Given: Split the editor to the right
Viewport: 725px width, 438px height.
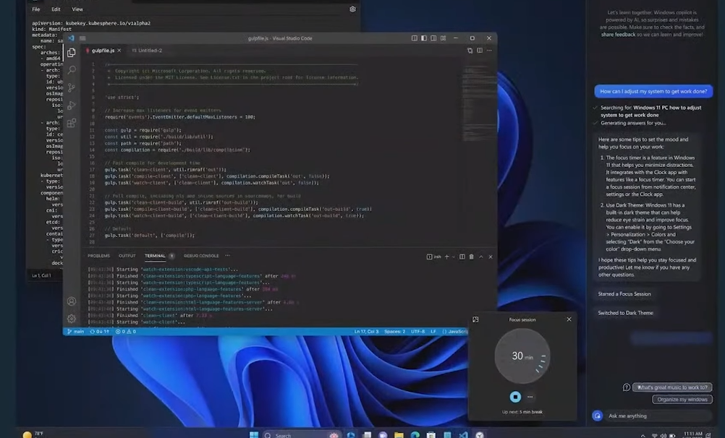Looking at the screenshot, I should coord(480,51).
